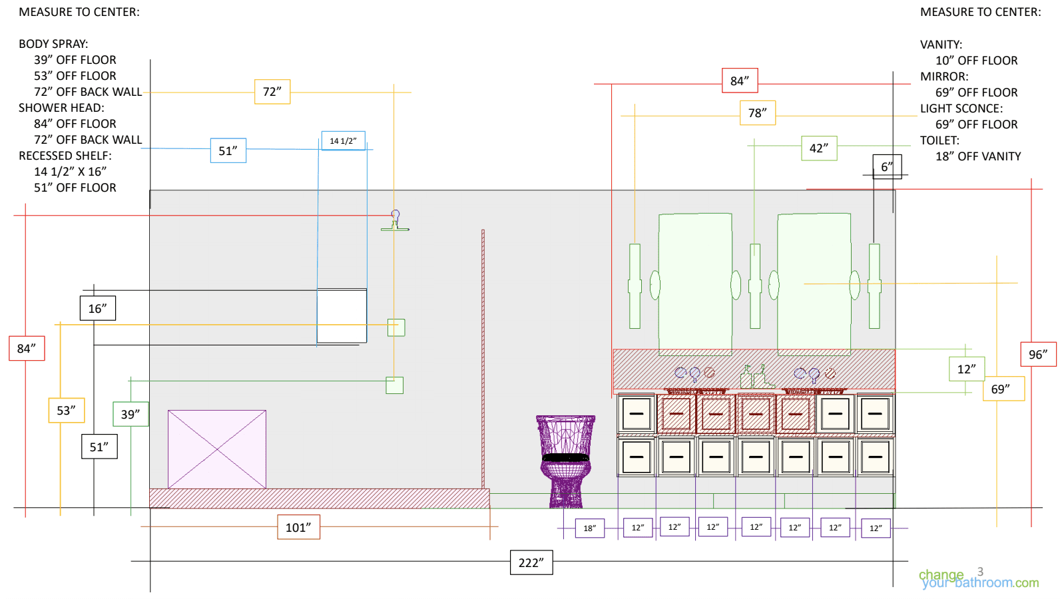Click the yellow 69" dimension label

(x=1003, y=389)
